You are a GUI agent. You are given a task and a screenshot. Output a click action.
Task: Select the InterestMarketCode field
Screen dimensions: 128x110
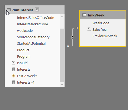[33, 24]
